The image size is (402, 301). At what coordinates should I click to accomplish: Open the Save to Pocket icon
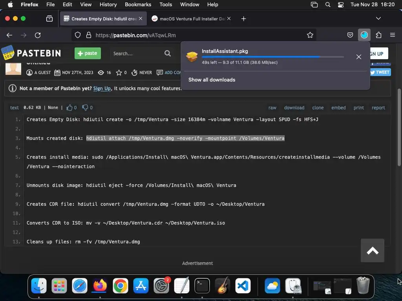click(x=350, y=35)
